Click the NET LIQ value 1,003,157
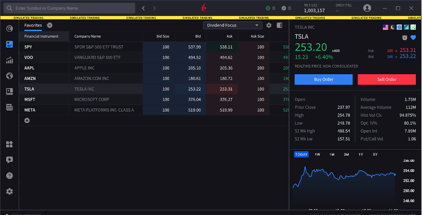422x215 pixels. tap(314, 11)
